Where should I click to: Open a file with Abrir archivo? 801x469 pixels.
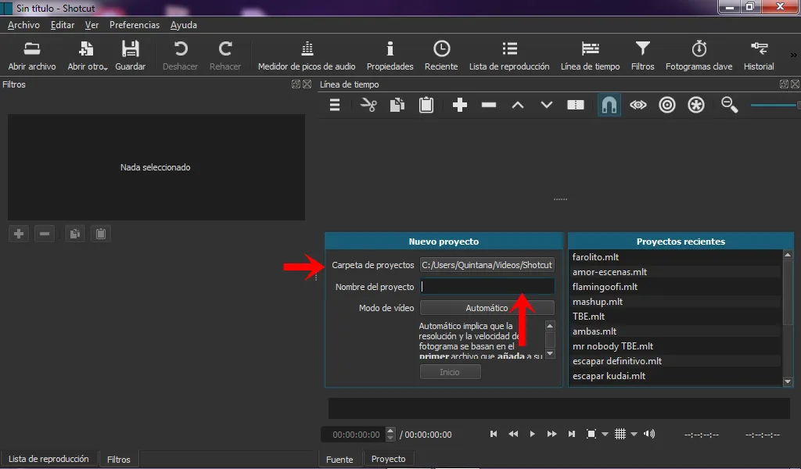pos(31,55)
